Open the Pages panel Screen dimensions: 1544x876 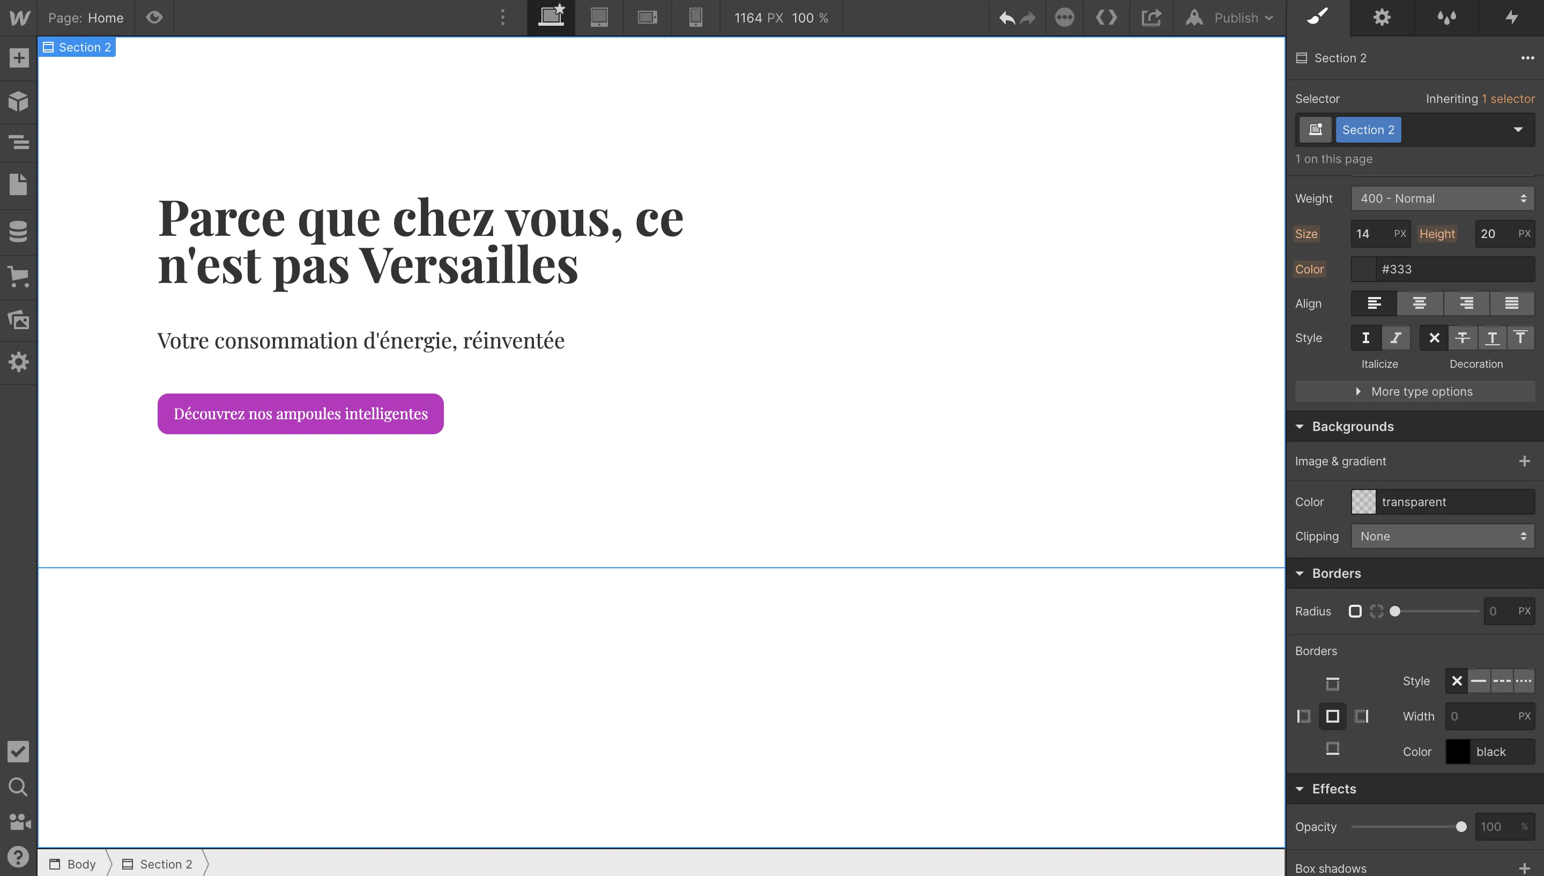click(x=19, y=184)
